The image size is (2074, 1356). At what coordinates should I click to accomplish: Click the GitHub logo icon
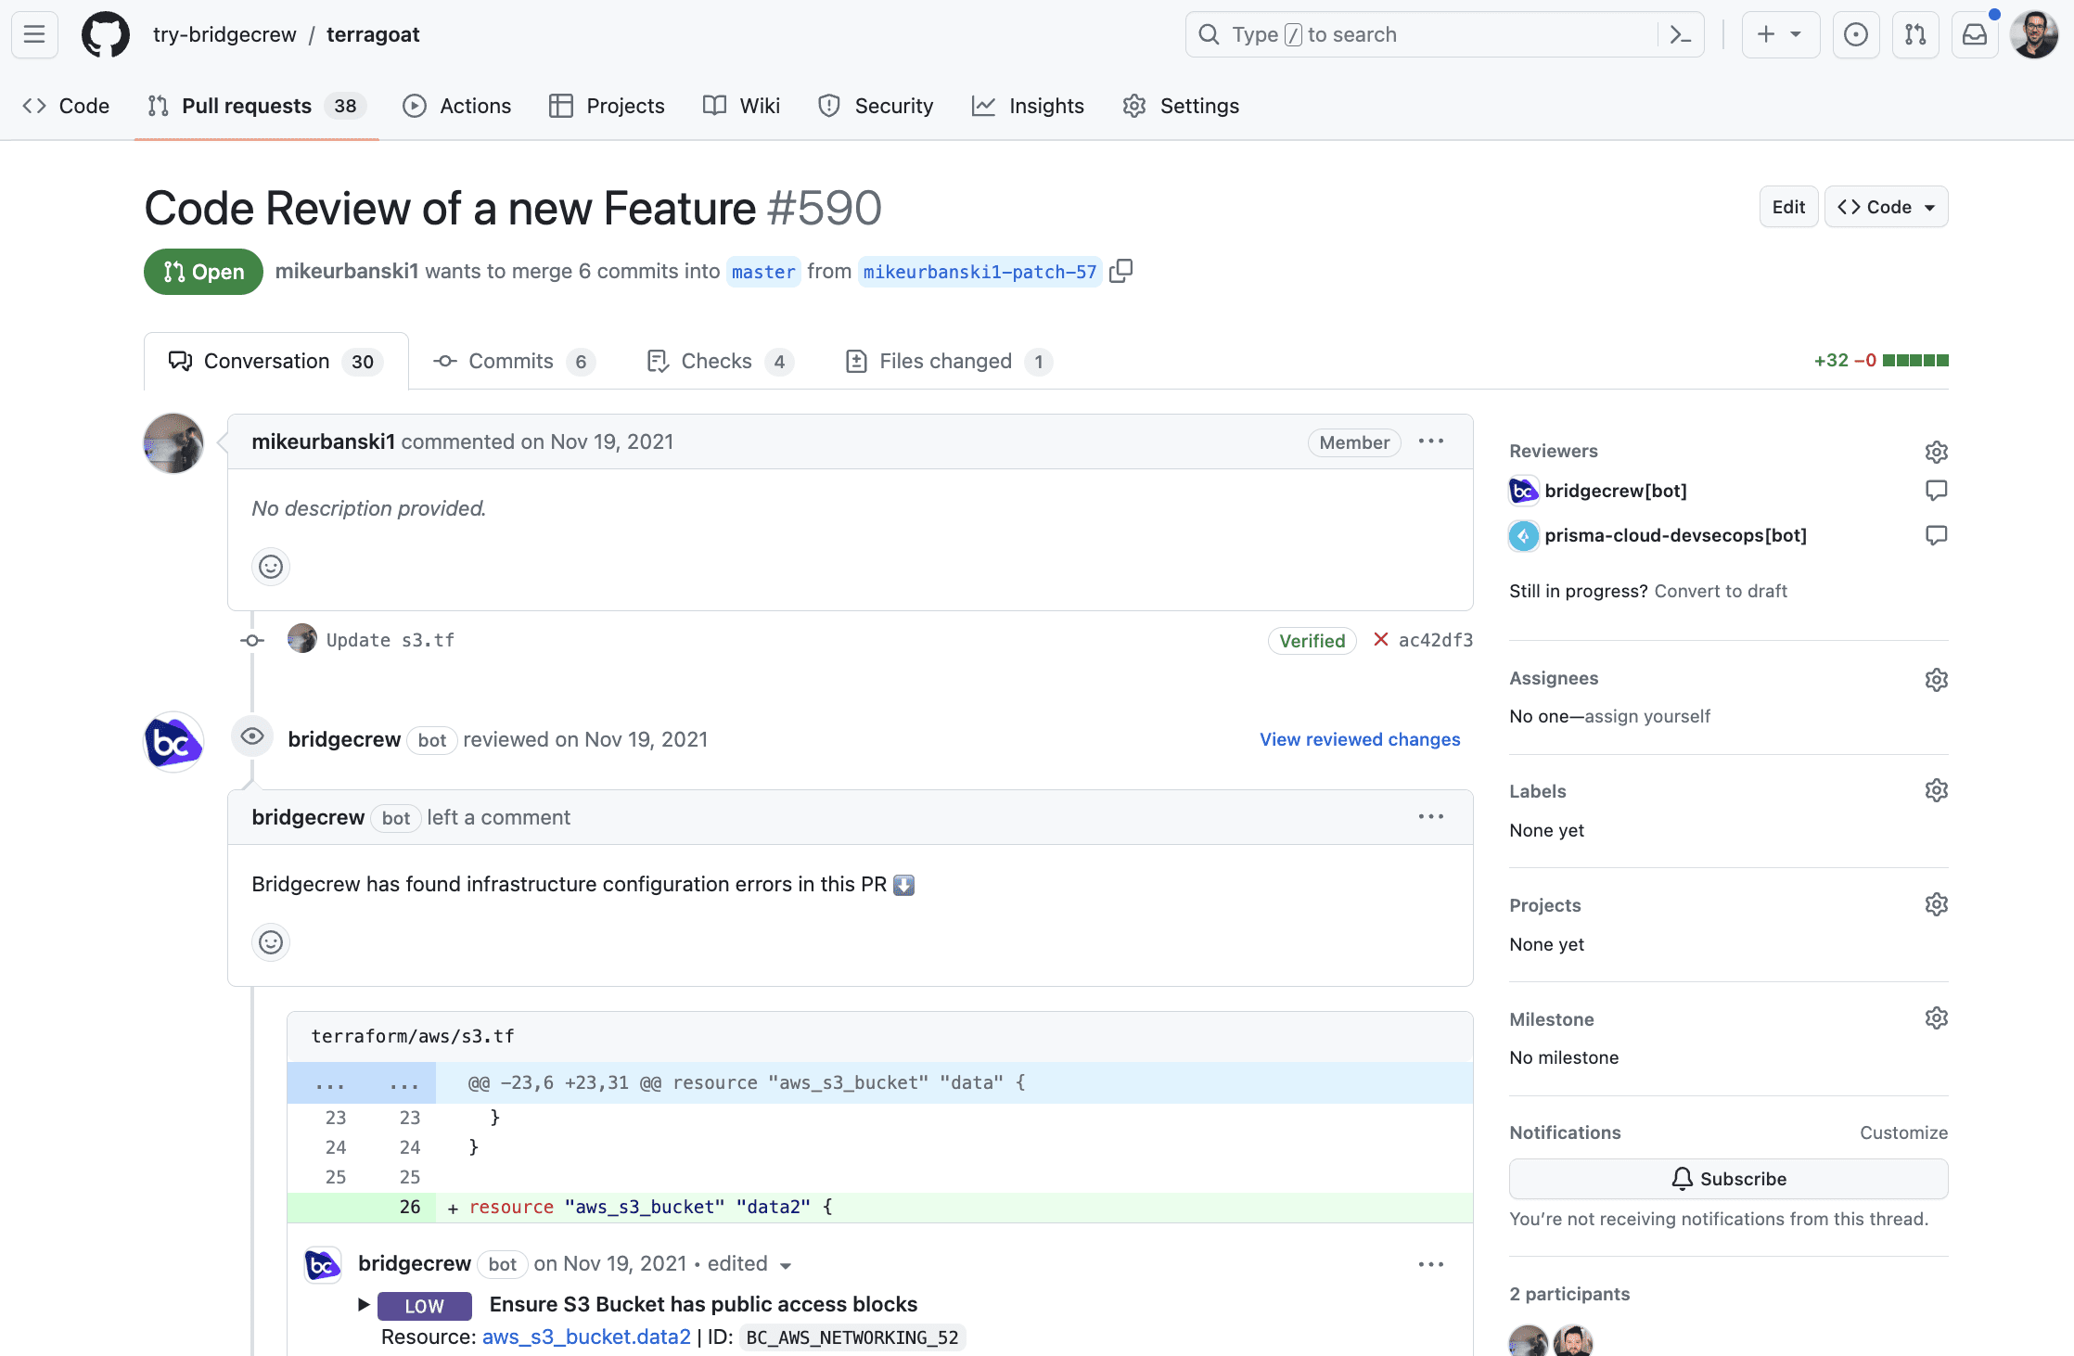(x=106, y=35)
